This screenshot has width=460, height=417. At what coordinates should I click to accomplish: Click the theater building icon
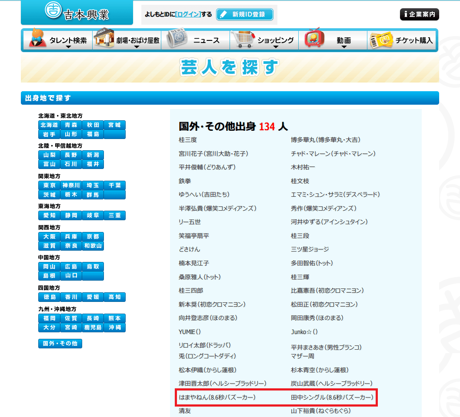(x=103, y=38)
